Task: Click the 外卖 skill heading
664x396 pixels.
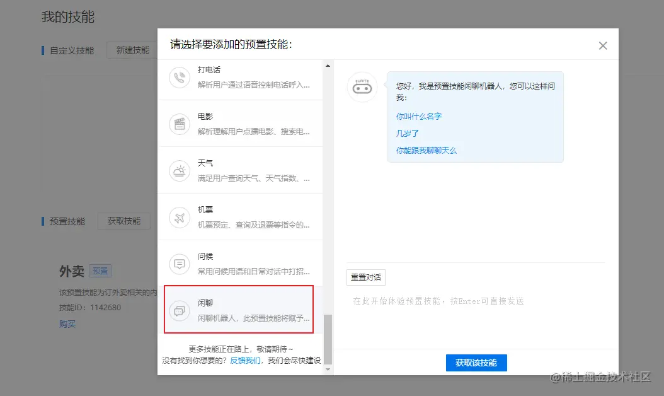Action: [x=72, y=271]
